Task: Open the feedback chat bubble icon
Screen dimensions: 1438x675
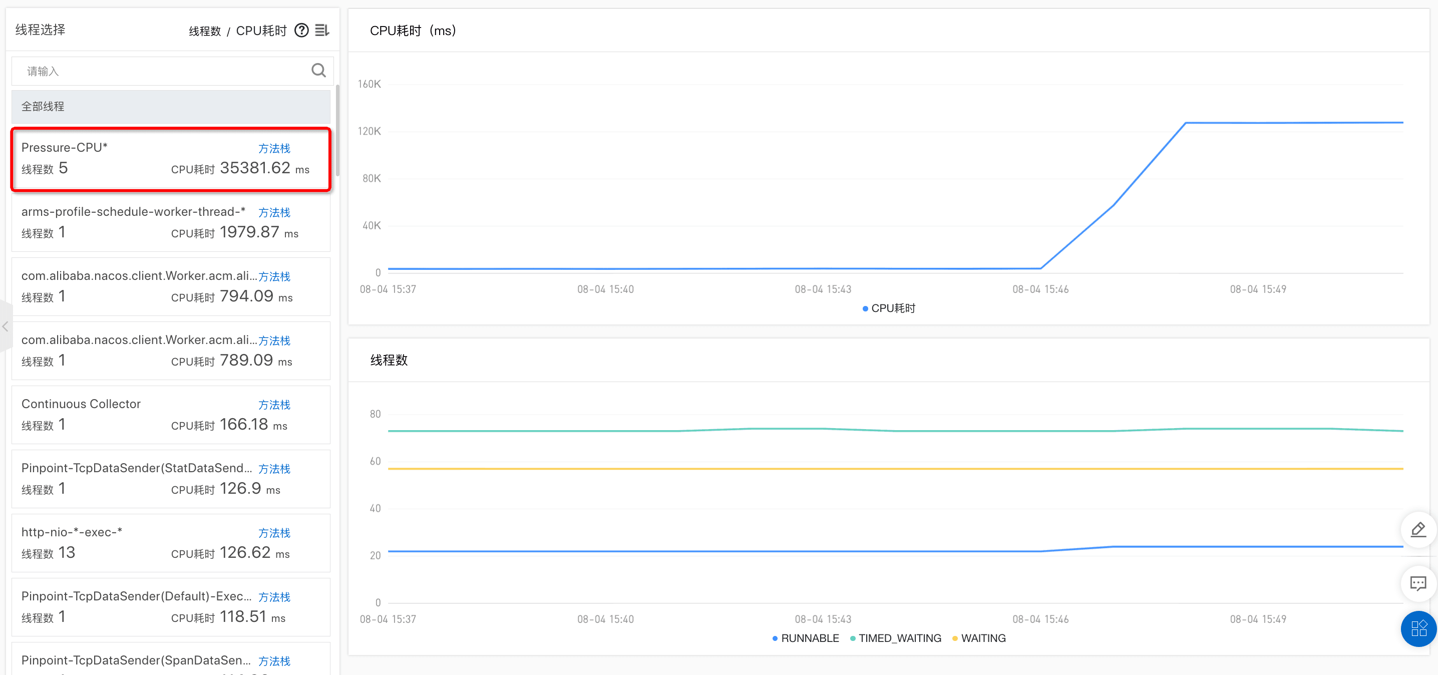Action: coord(1418,583)
